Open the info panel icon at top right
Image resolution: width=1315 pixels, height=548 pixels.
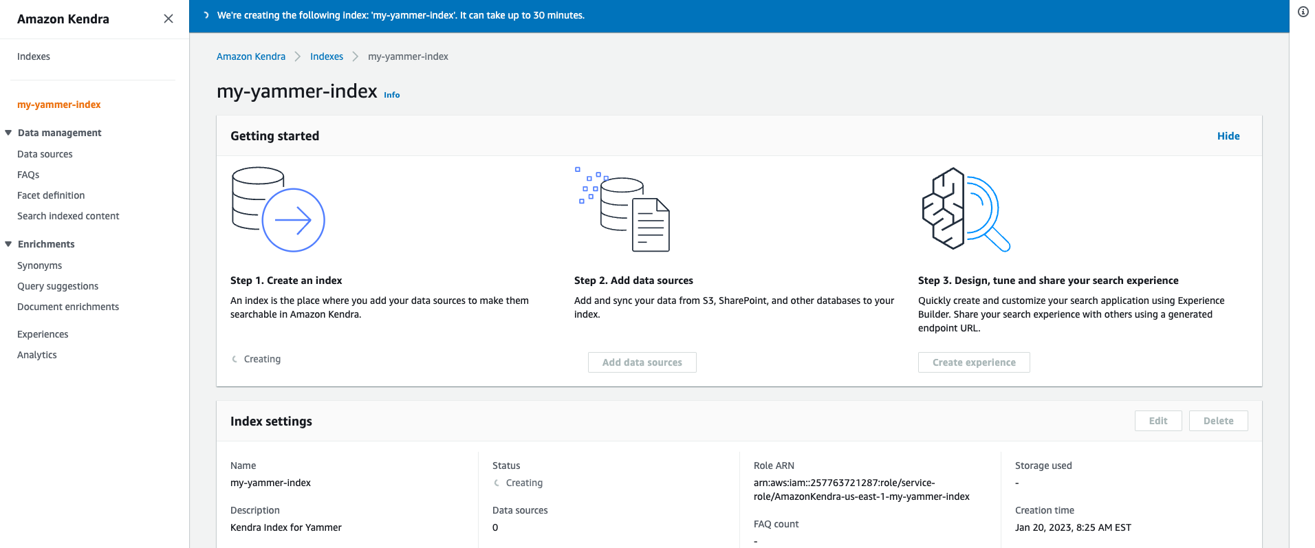[1303, 12]
